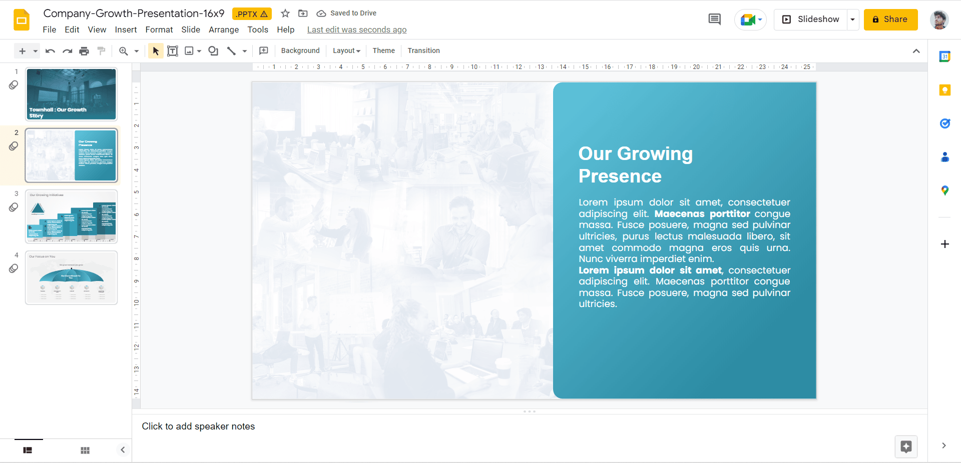Undo the last action

tap(50, 50)
